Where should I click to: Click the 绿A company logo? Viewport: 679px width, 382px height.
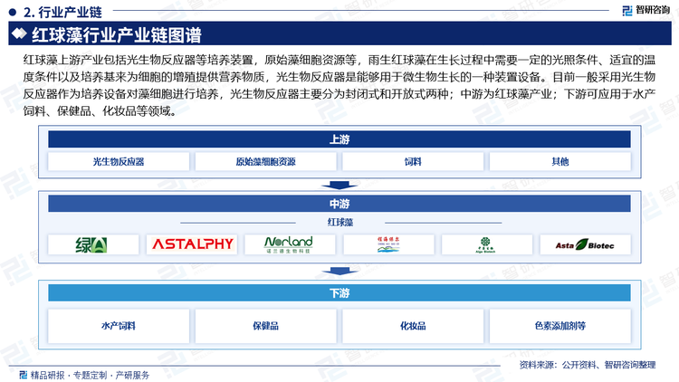coord(93,244)
